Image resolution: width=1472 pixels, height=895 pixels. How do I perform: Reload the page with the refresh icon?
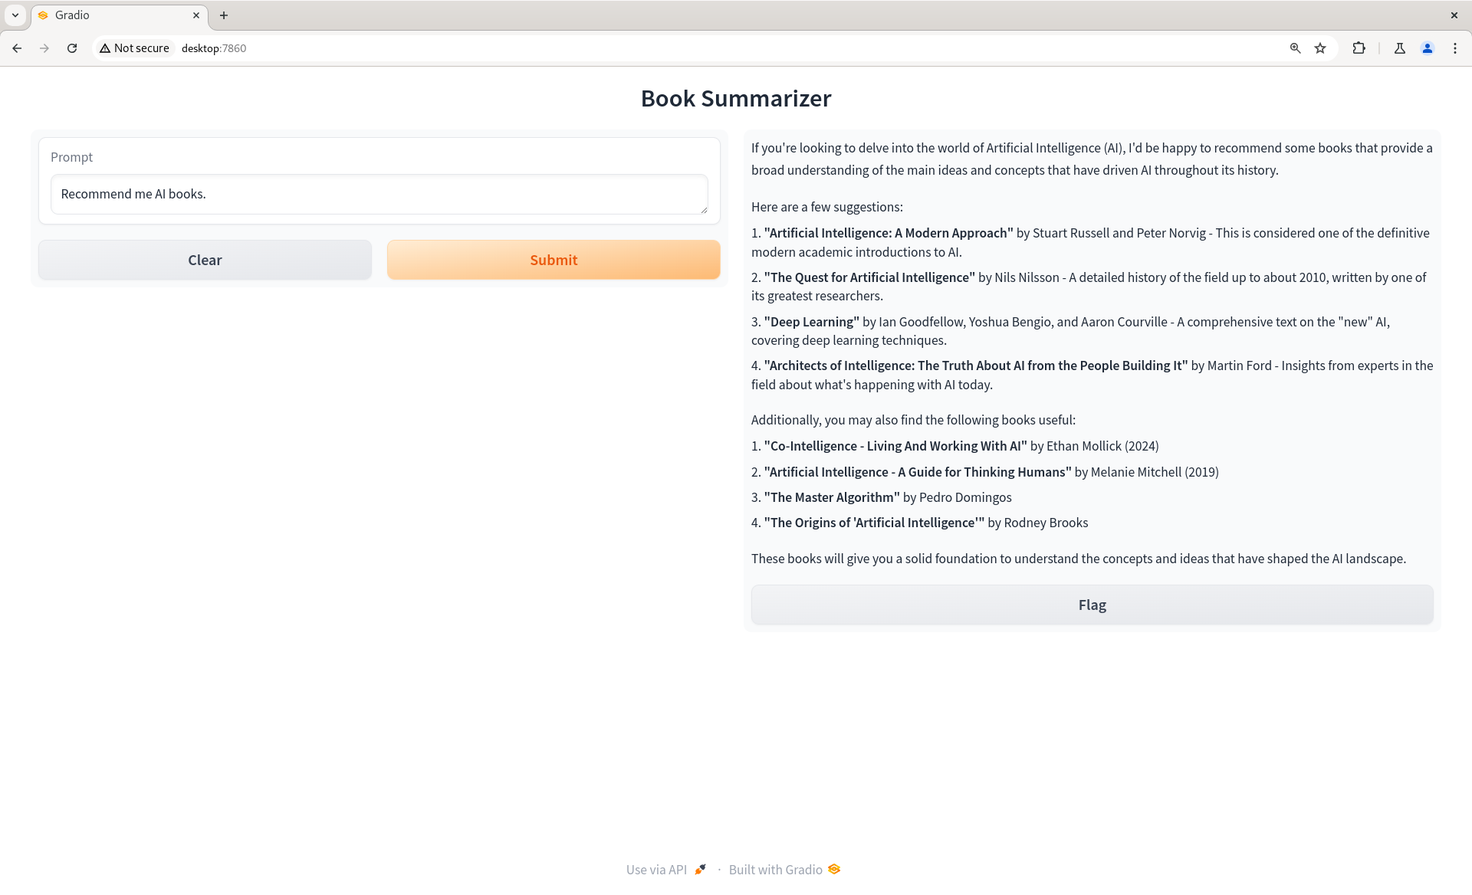[72, 48]
